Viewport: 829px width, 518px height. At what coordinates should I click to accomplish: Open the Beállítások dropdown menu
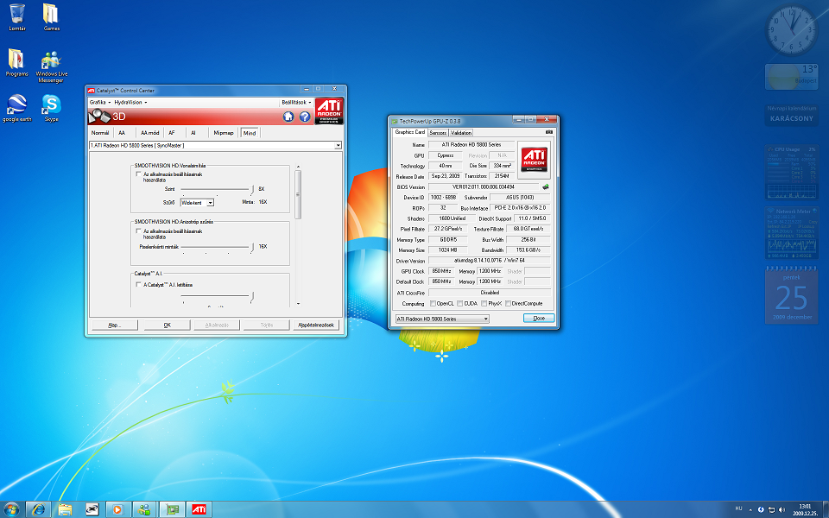pos(296,103)
